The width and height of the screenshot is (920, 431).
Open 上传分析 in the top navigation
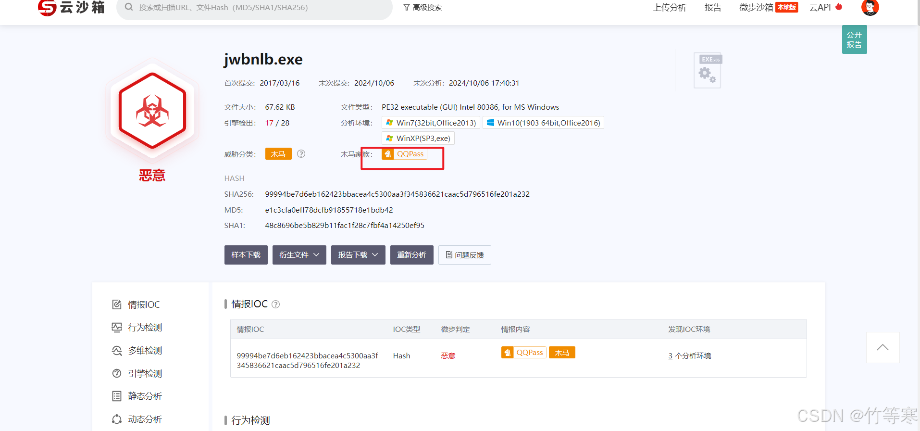pyautogui.click(x=670, y=7)
